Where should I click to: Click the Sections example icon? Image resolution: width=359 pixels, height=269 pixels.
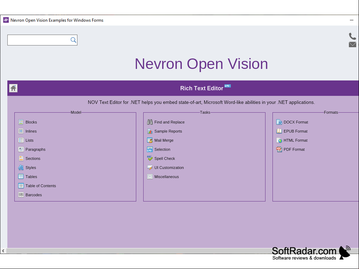point(21,158)
